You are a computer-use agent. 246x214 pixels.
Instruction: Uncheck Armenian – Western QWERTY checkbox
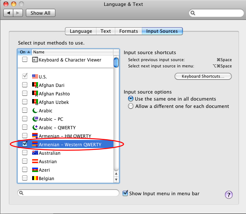coord(25,144)
